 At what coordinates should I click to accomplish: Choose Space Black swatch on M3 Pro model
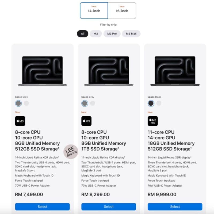[x=151, y=103]
